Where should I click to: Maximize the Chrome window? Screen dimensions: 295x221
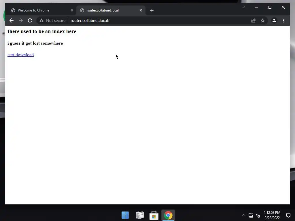(270, 7)
